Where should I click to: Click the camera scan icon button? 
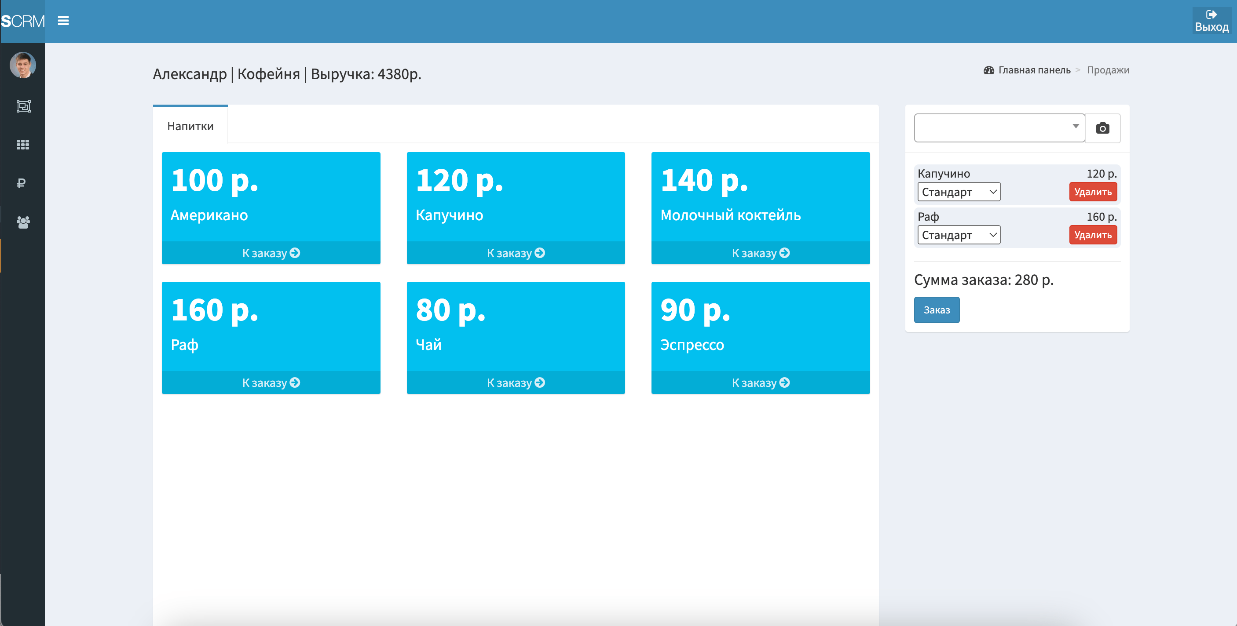pyautogui.click(x=1102, y=128)
